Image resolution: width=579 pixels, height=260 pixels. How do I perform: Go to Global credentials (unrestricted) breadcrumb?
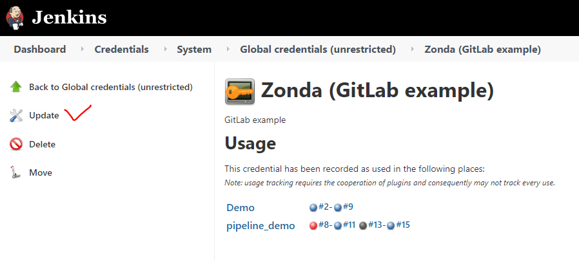(318, 49)
